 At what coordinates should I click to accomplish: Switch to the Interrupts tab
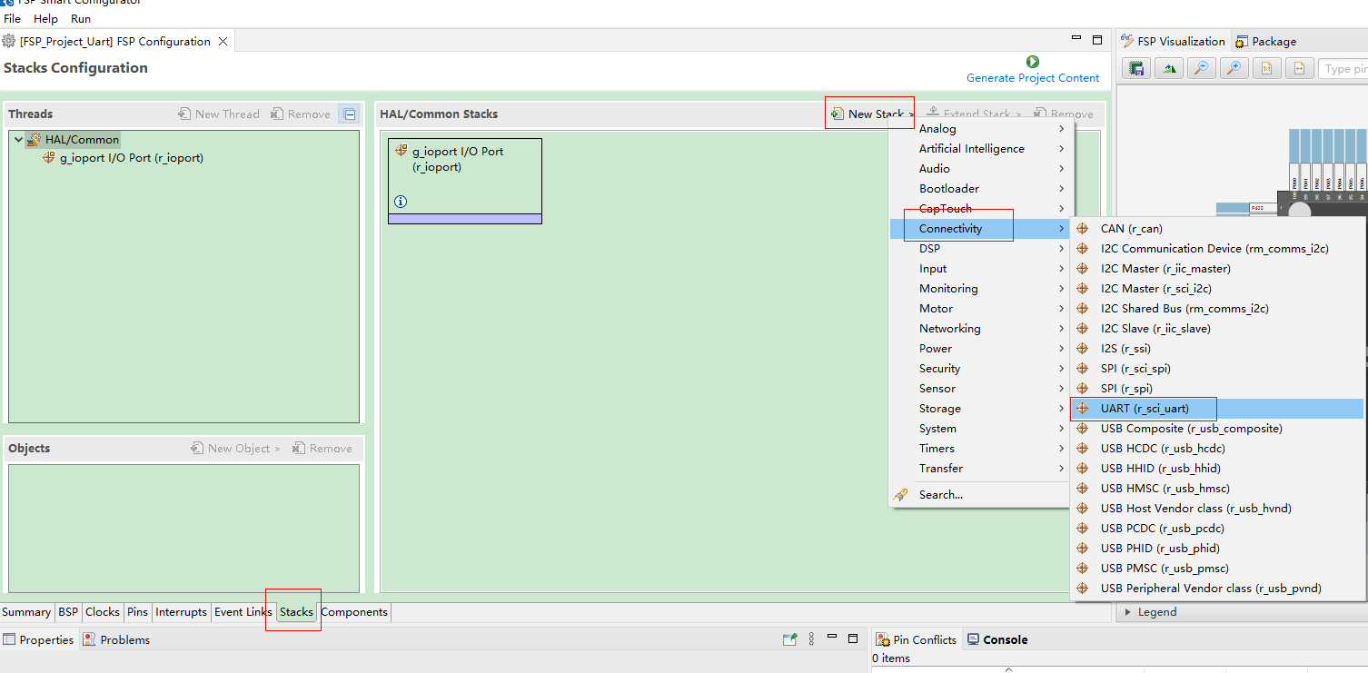coord(181,612)
